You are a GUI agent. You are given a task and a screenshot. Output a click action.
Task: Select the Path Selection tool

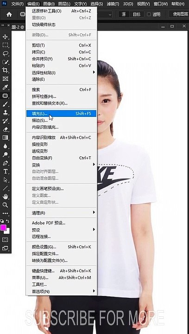tap(5, 180)
